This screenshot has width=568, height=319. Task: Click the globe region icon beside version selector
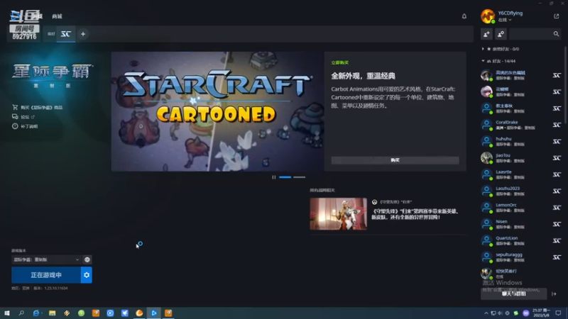[87, 259]
